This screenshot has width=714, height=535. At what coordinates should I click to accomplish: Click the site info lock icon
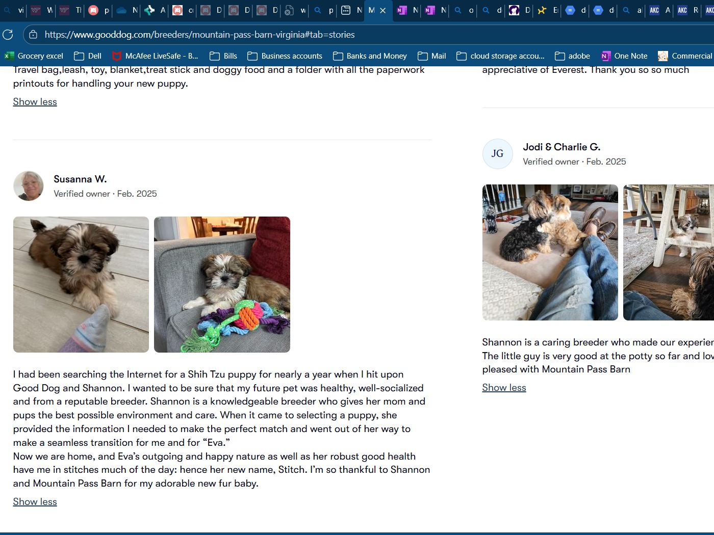click(33, 35)
